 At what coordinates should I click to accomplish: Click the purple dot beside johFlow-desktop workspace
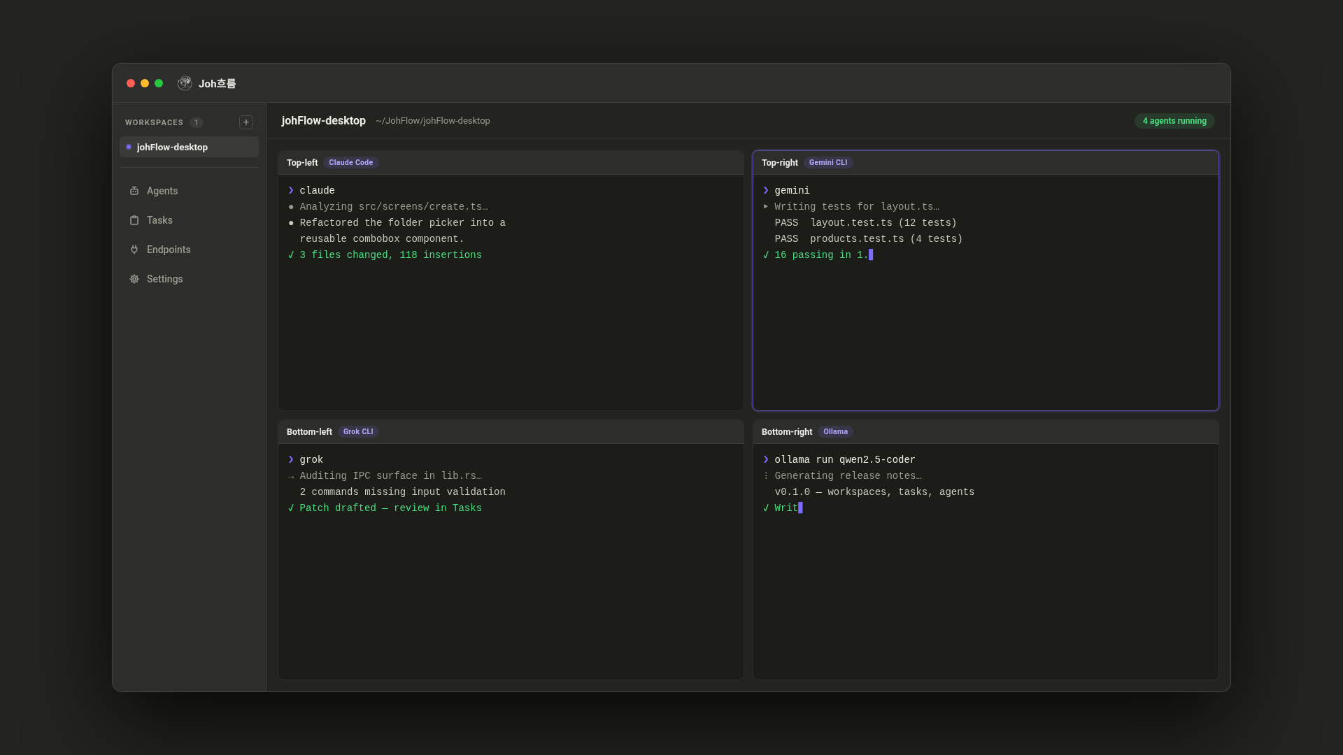pos(129,147)
